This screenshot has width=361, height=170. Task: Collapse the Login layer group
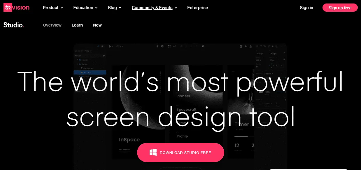click(75, 56)
